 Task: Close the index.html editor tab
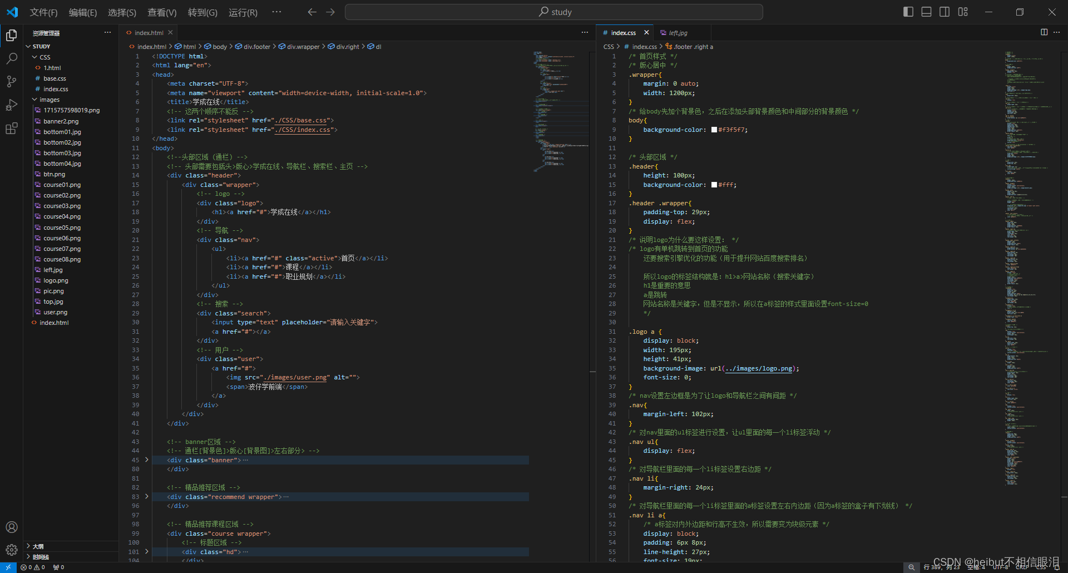point(170,33)
